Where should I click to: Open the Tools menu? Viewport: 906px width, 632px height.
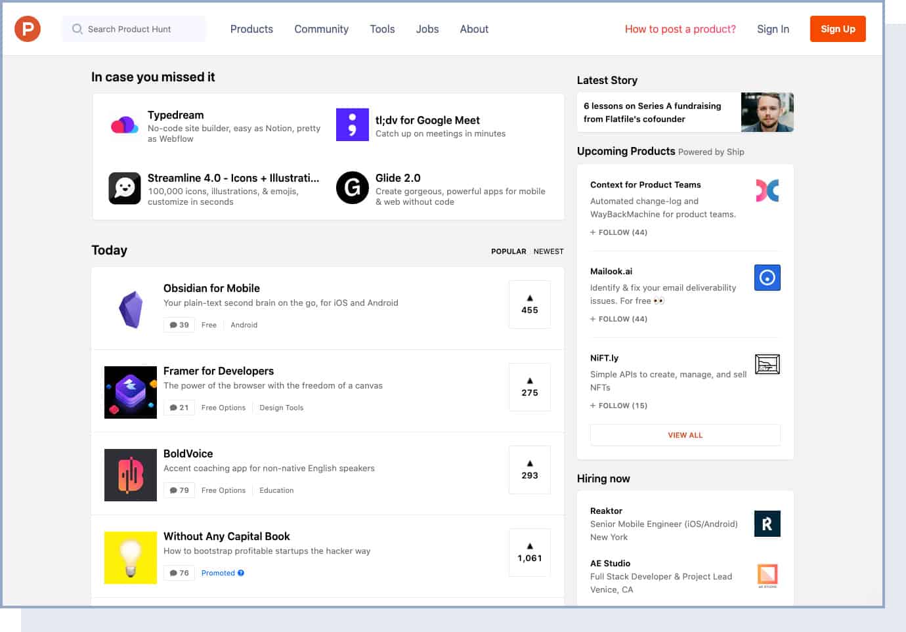tap(382, 29)
